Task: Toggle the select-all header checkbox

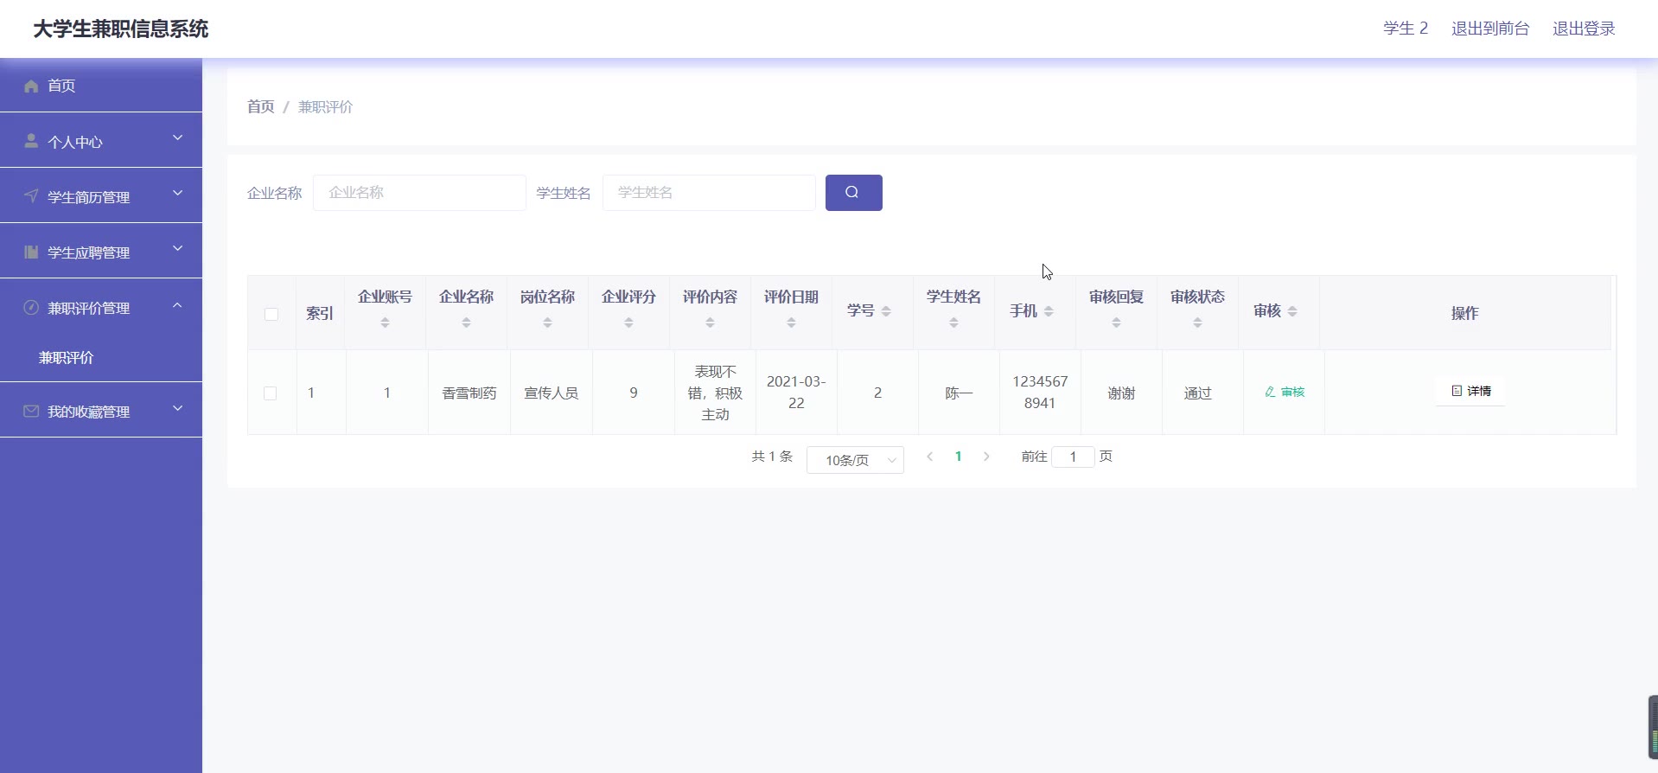Action: (x=271, y=314)
